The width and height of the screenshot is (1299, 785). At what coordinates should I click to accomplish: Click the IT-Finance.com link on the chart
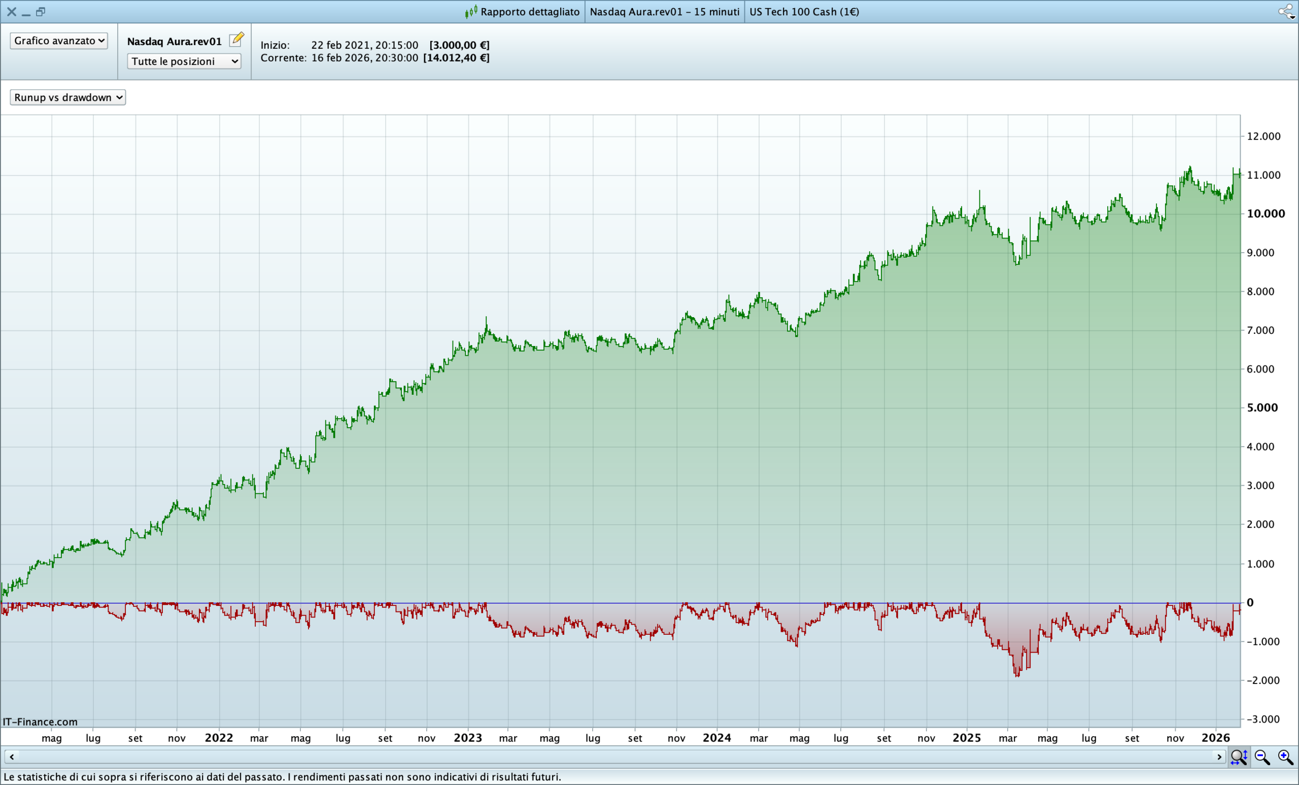pyautogui.click(x=40, y=722)
